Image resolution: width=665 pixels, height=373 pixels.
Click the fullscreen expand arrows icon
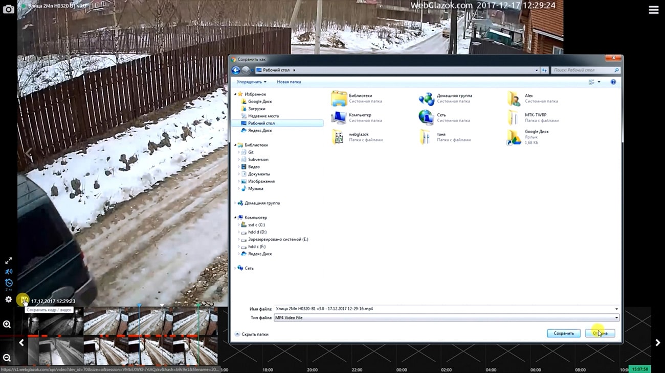tap(8, 261)
